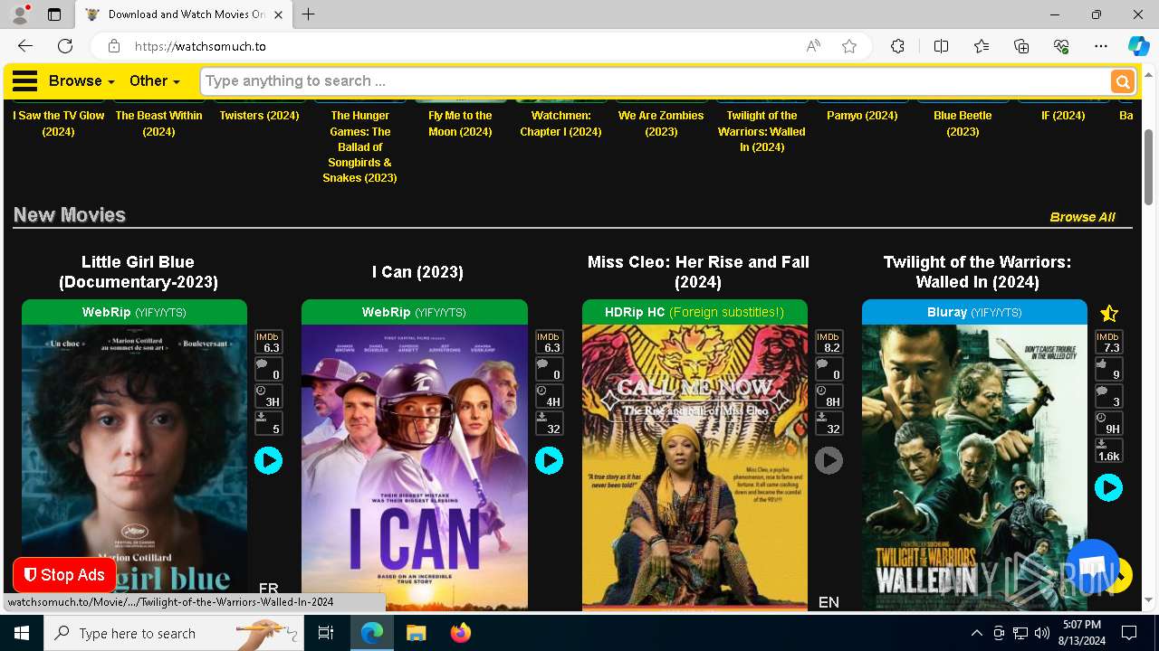Toggle Read aloud icon in address bar
The width and height of the screenshot is (1159, 651).
click(813, 46)
